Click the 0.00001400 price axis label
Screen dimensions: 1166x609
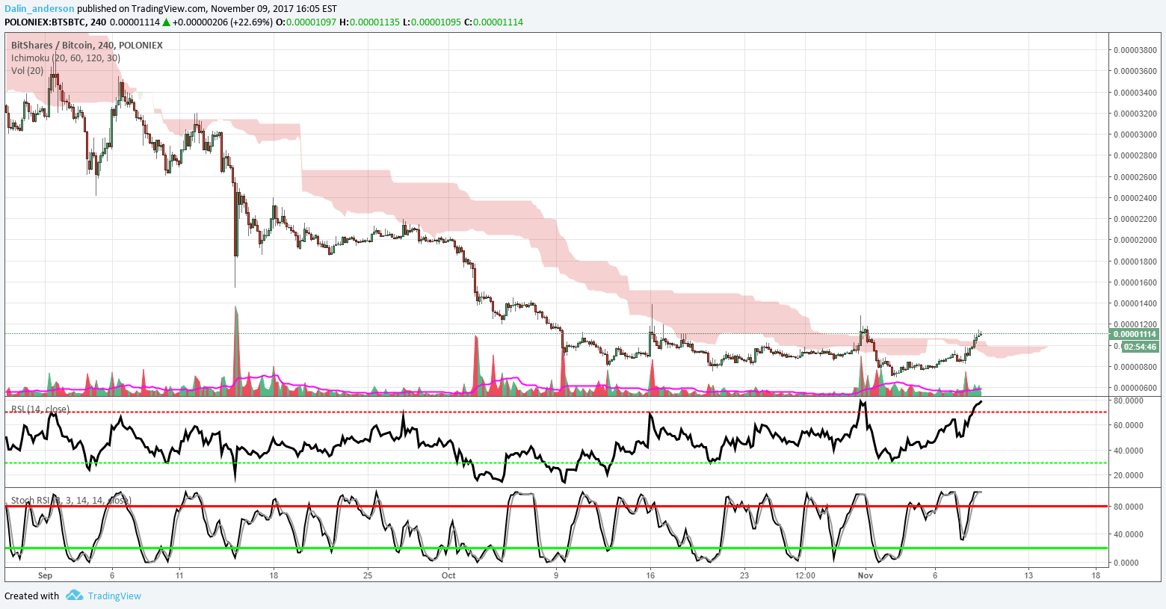[x=1136, y=303]
